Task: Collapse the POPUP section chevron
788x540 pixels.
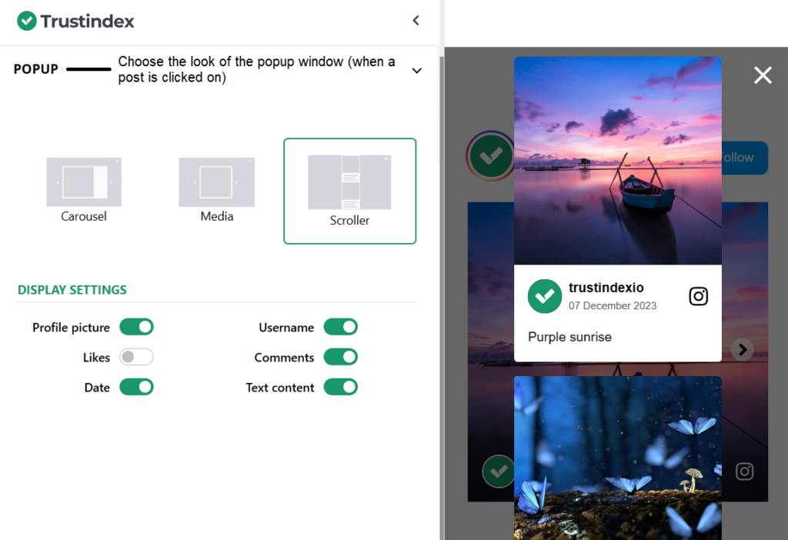Action: (416, 70)
